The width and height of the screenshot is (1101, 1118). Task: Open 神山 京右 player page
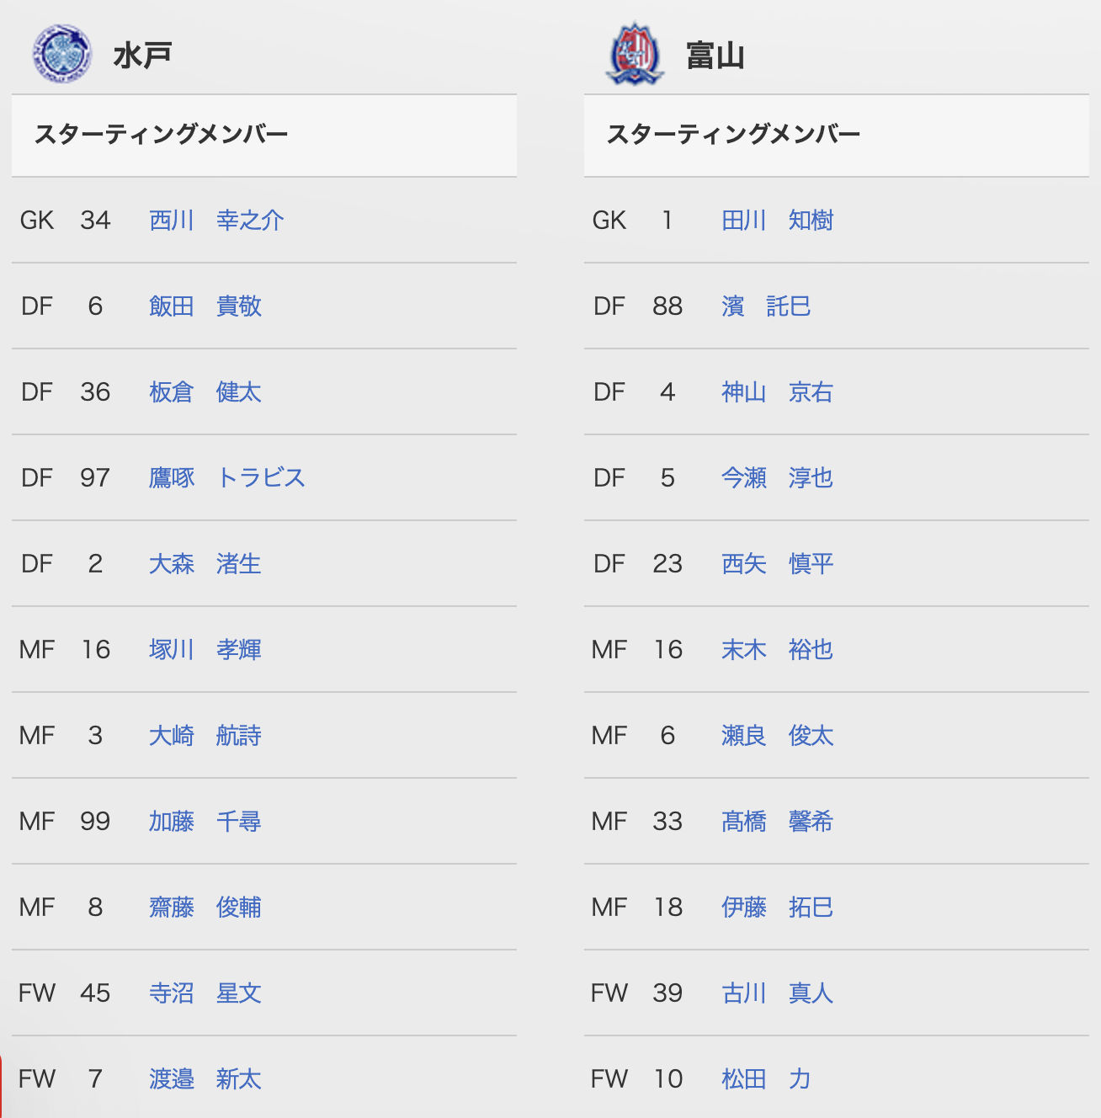pos(778,392)
